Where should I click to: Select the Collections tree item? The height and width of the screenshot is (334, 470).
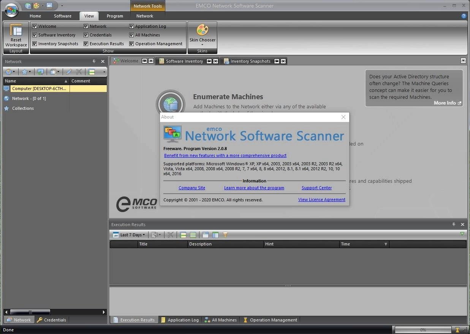23,108
